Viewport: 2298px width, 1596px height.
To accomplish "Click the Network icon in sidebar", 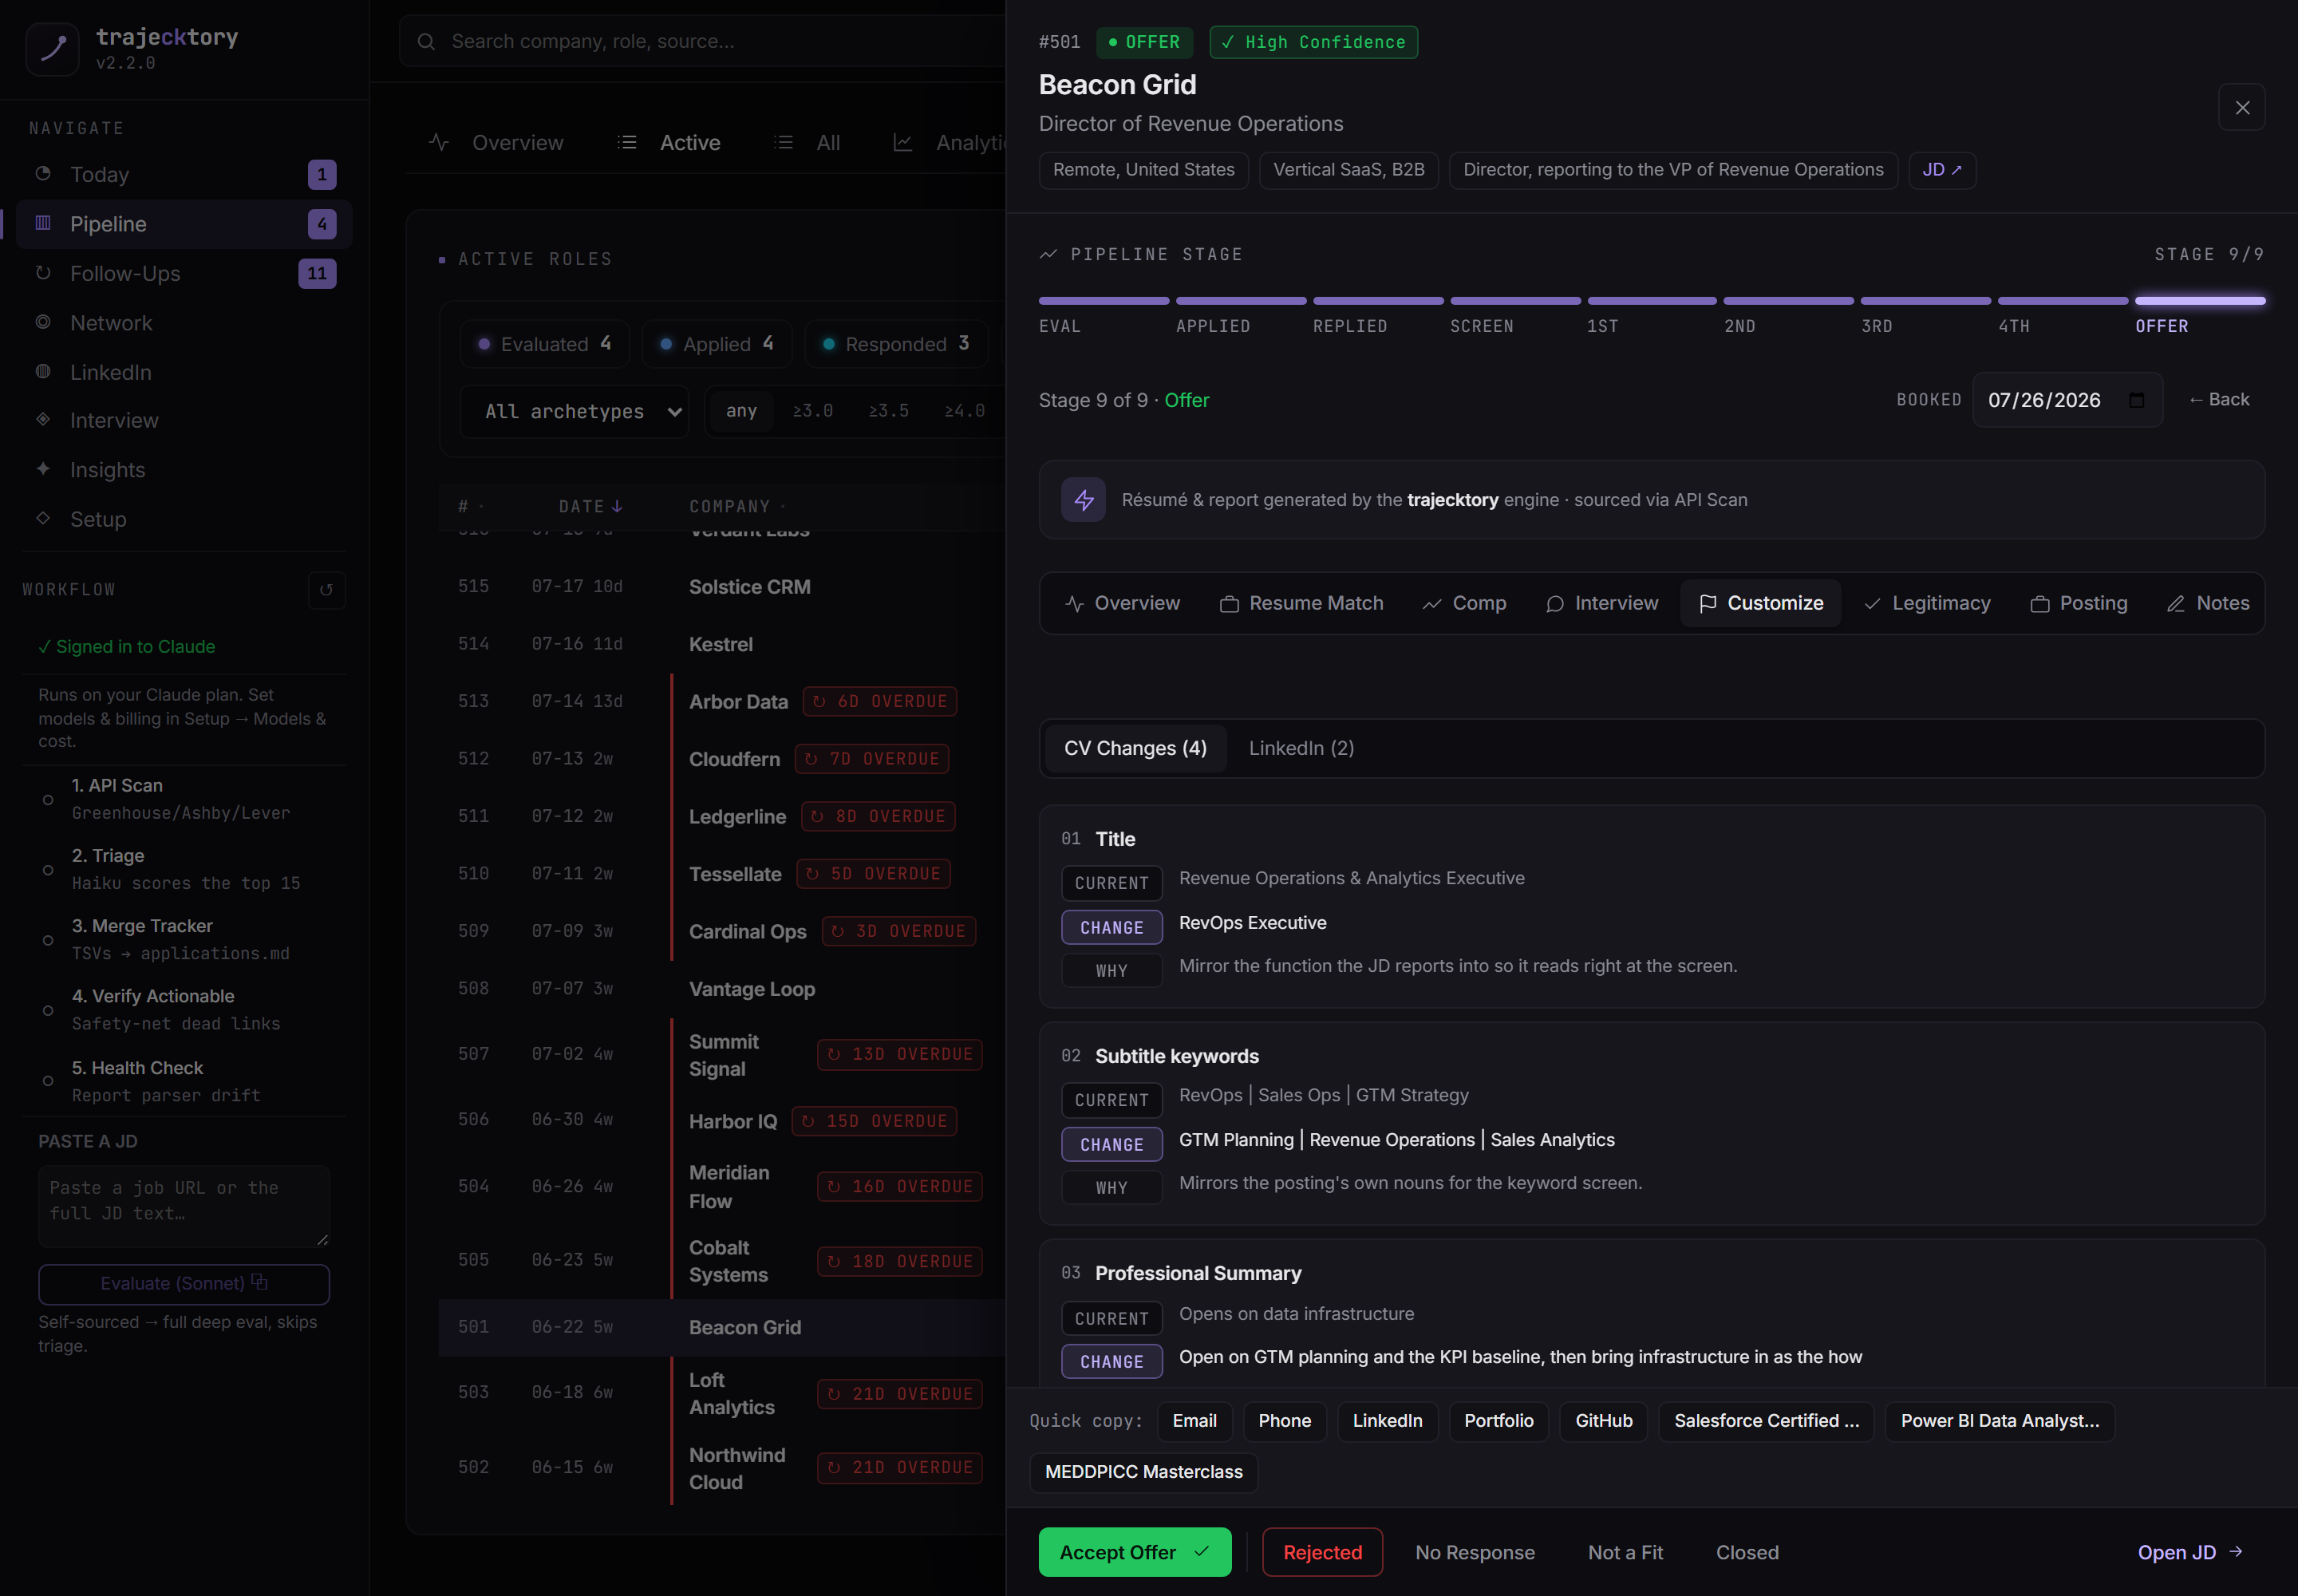I will click(x=43, y=322).
